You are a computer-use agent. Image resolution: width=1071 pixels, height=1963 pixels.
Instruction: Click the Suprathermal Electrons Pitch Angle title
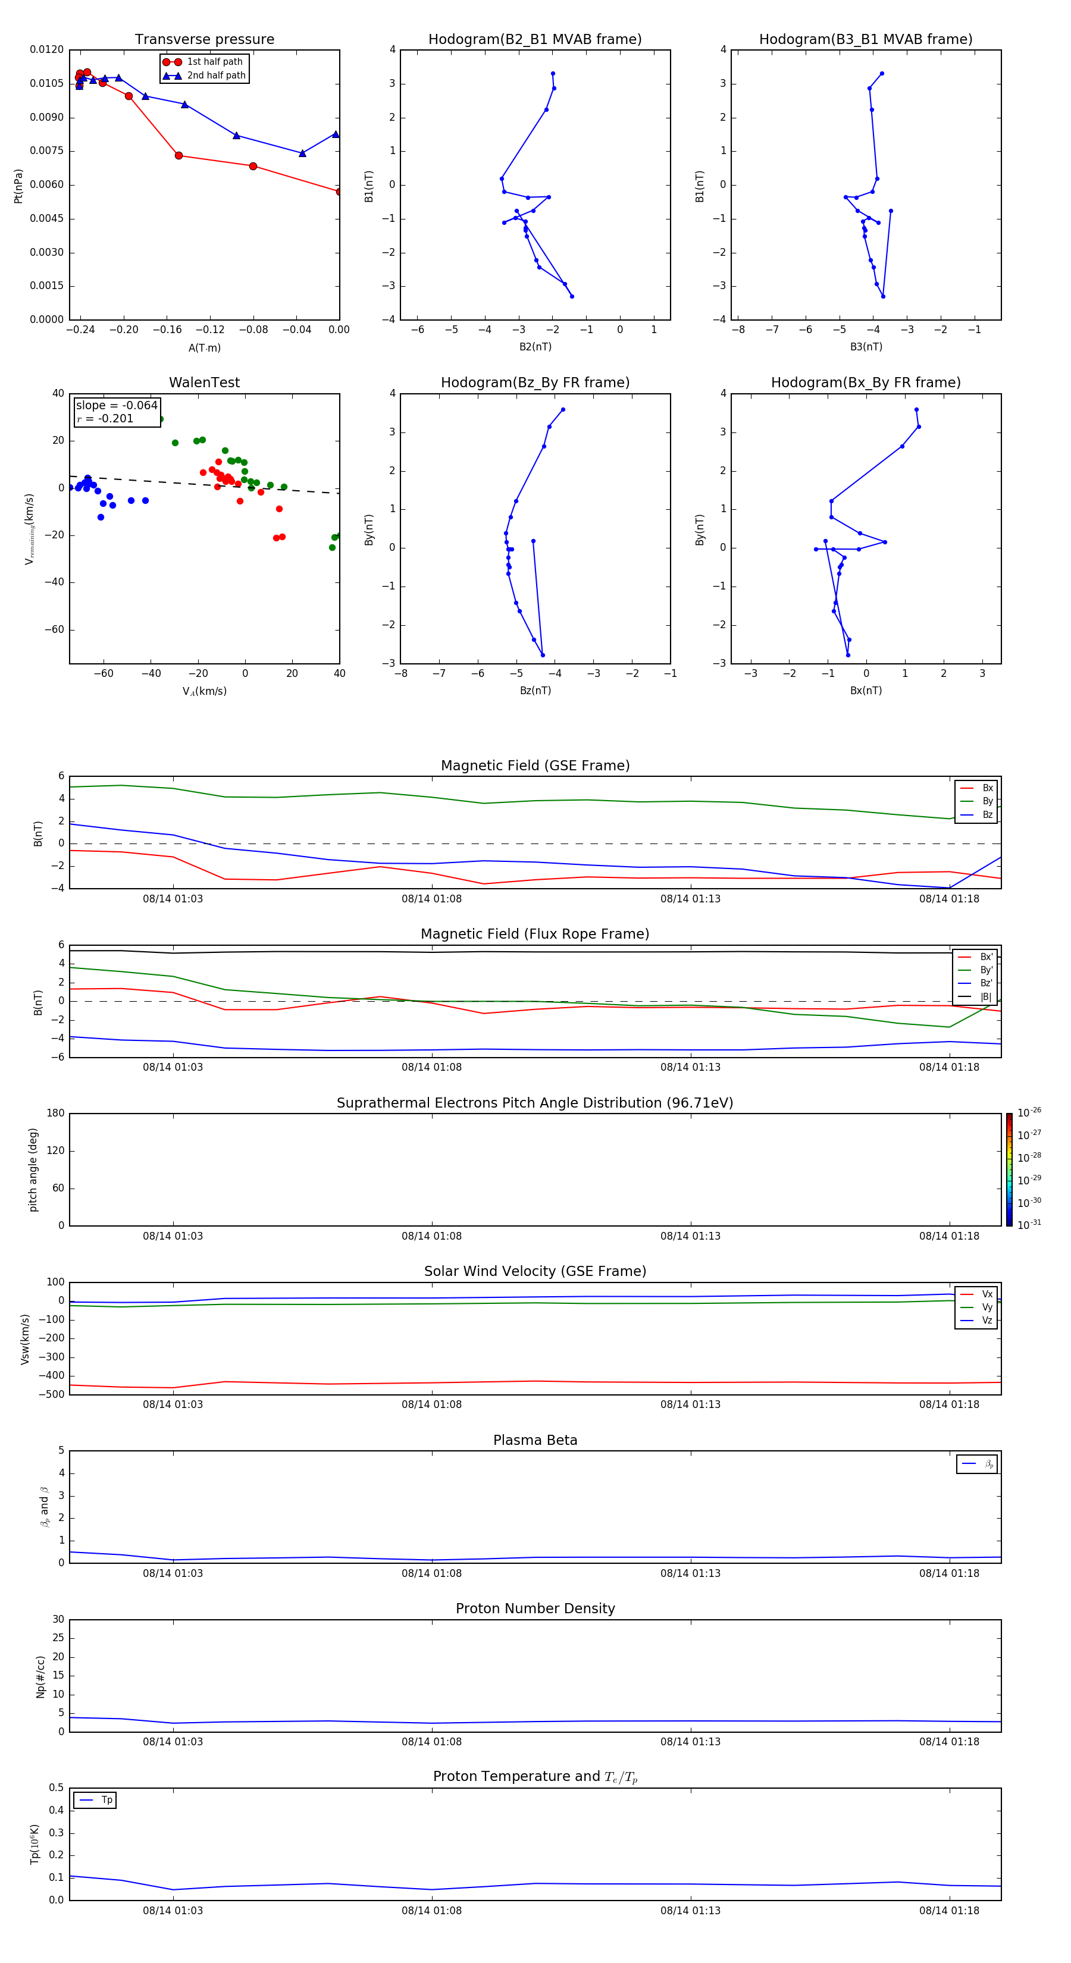tap(535, 1103)
